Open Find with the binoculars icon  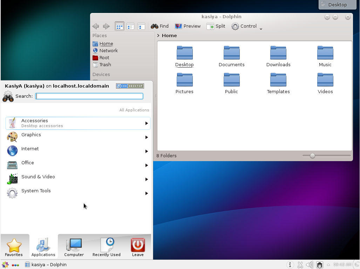click(159, 26)
